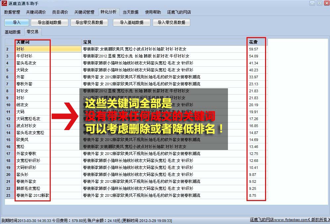The image size is (330, 224).
Task: Select row header number 11
Action: pyautogui.click(x=10, y=112)
